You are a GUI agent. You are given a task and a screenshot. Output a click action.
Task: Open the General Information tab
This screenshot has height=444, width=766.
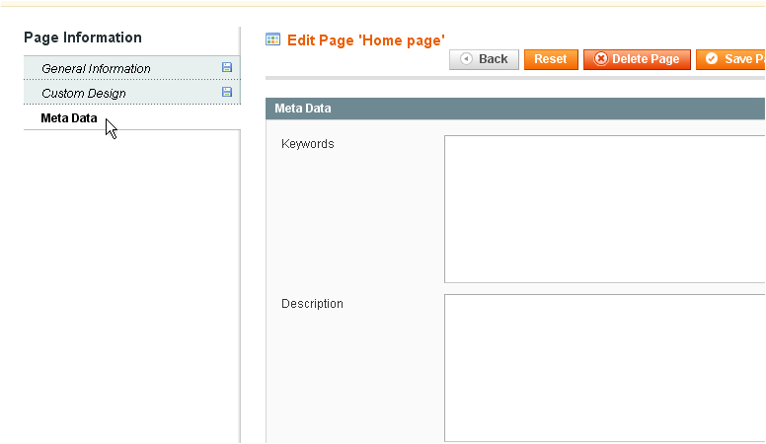pyautogui.click(x=96, y=68)
